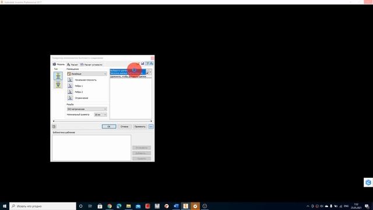
Task: Select the through-all bolted connection type icon
Action: pyautogui.click(x=58, y=76)
